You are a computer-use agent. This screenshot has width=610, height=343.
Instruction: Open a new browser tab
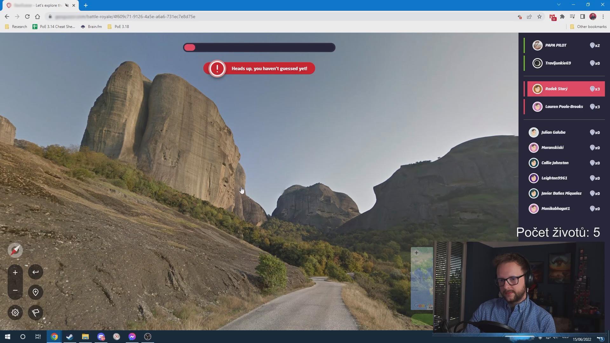coord(86,5)
